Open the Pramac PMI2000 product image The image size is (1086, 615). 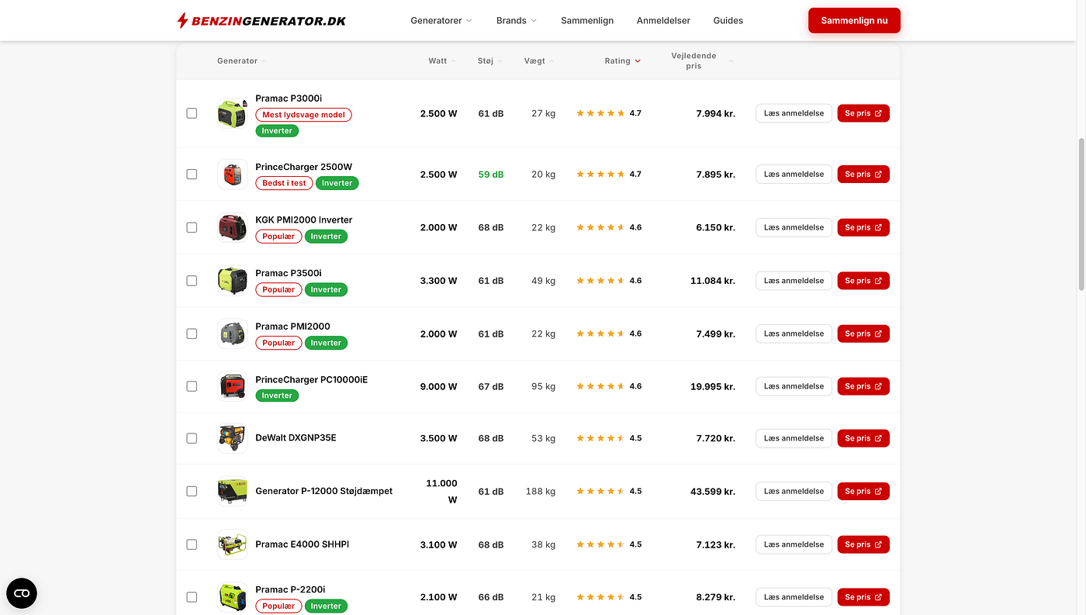click(x=233, y=333)
